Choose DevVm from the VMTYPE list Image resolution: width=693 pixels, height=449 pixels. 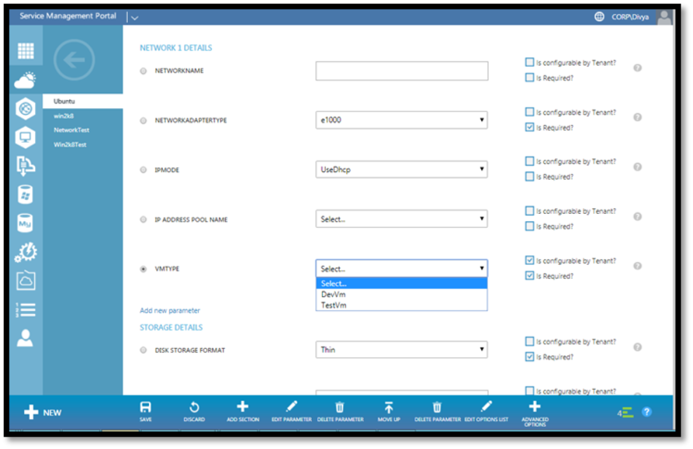click(334, 294)
